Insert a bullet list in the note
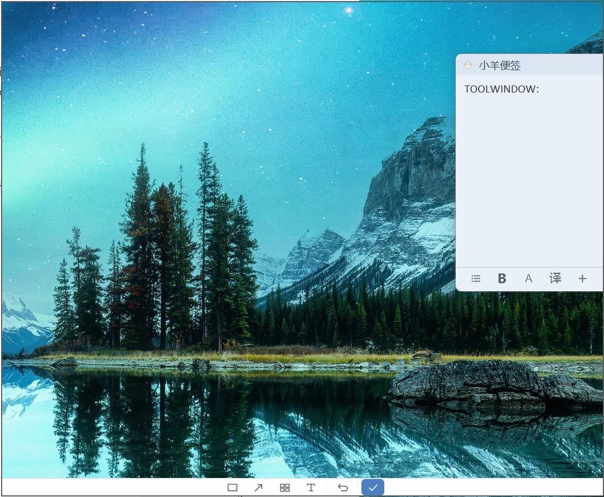The width and height of the screenshot is (604, 497). (476, 278)
